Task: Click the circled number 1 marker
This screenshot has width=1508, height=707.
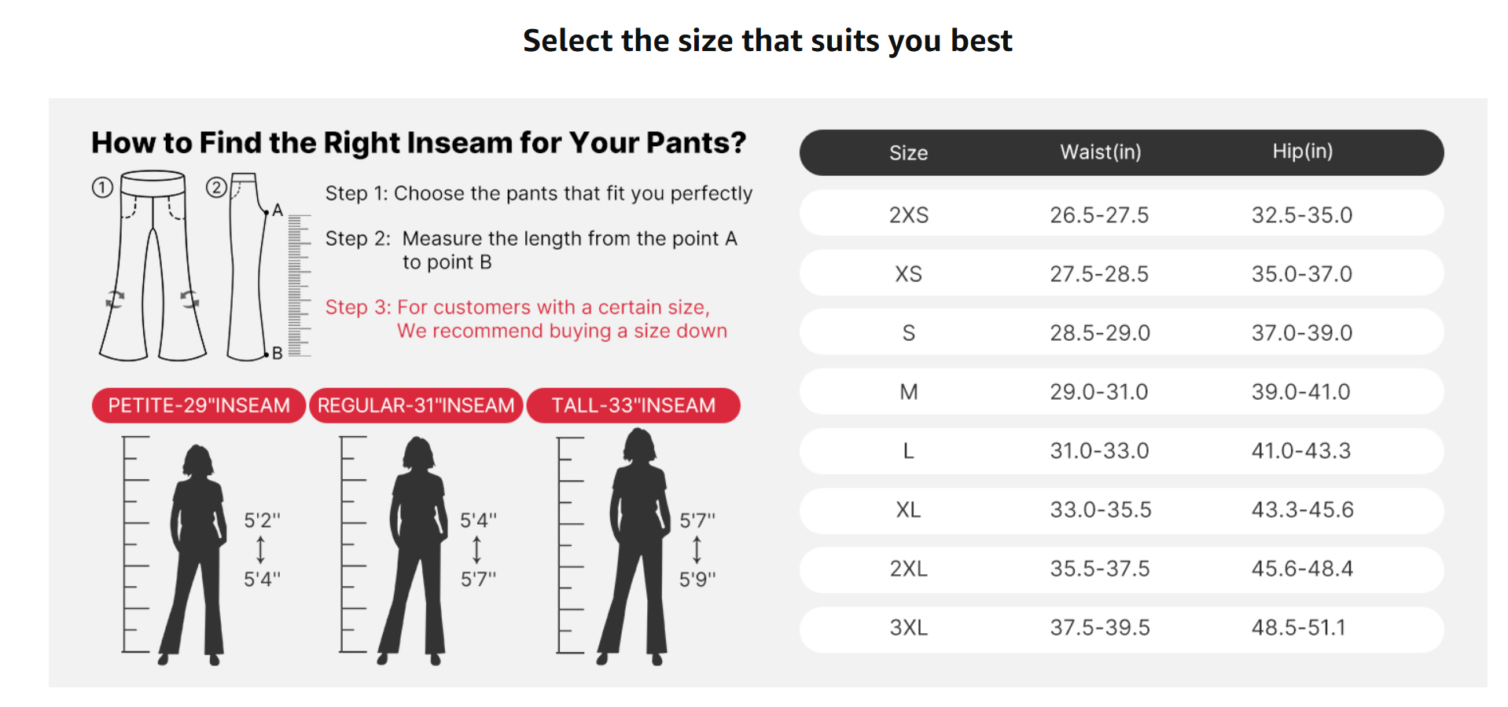Action: [x=103, y=188]
